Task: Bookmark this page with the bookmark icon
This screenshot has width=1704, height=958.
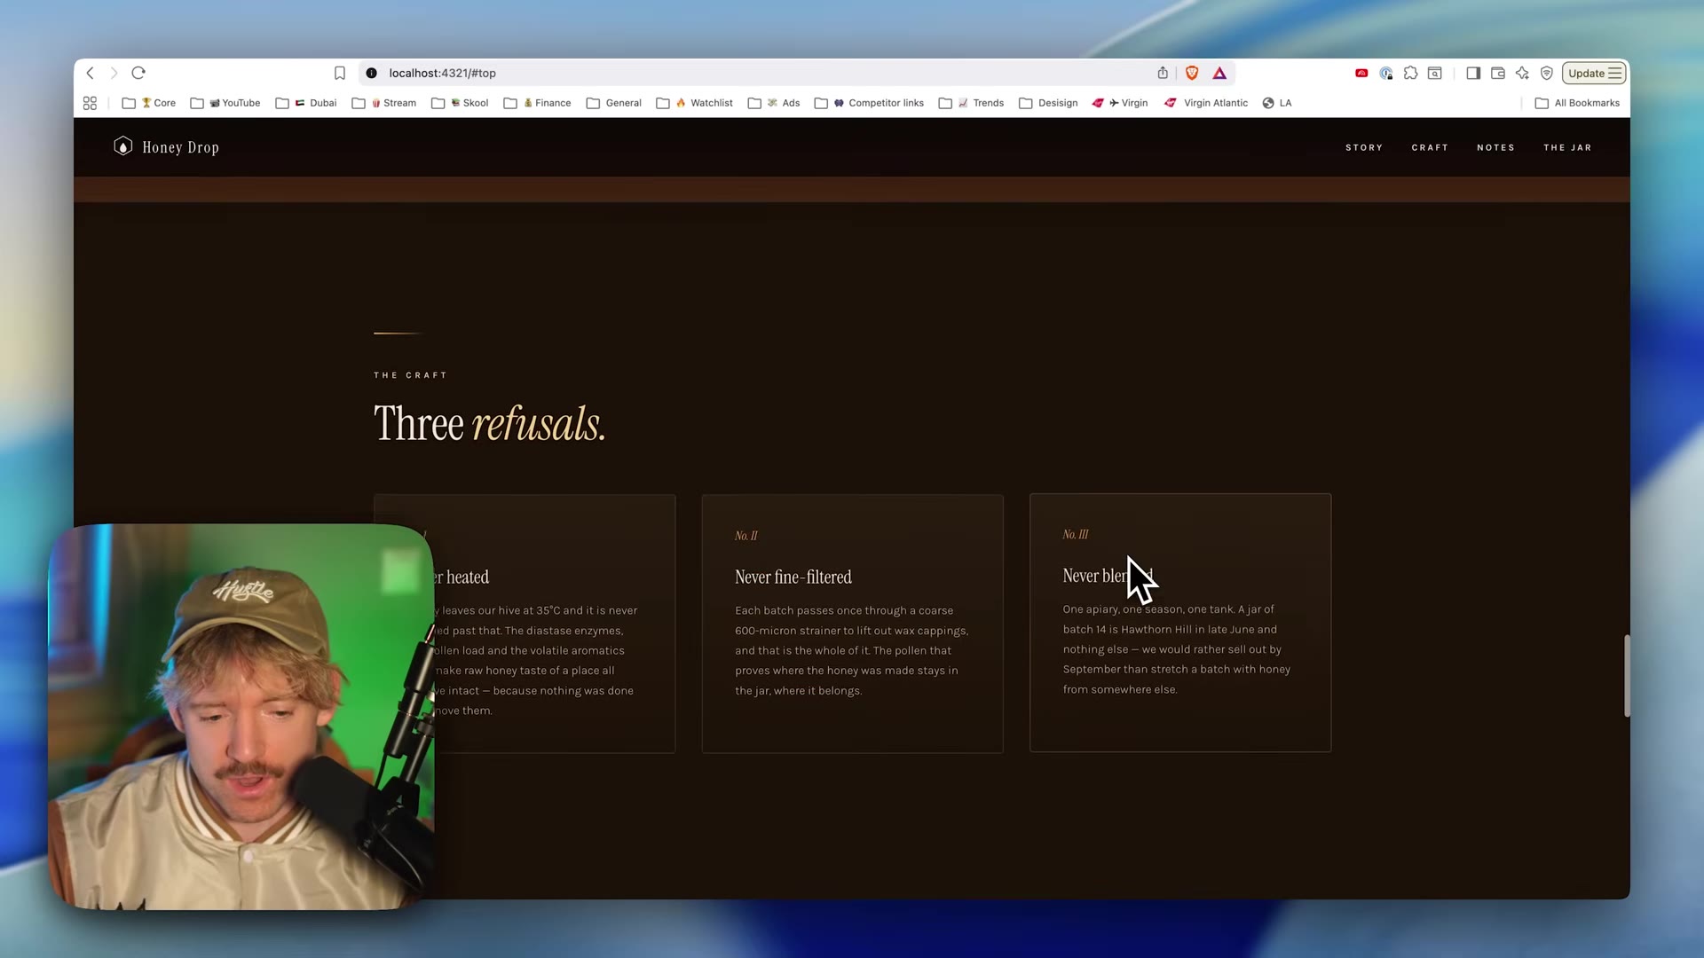Action: click(x=340, y=73)
